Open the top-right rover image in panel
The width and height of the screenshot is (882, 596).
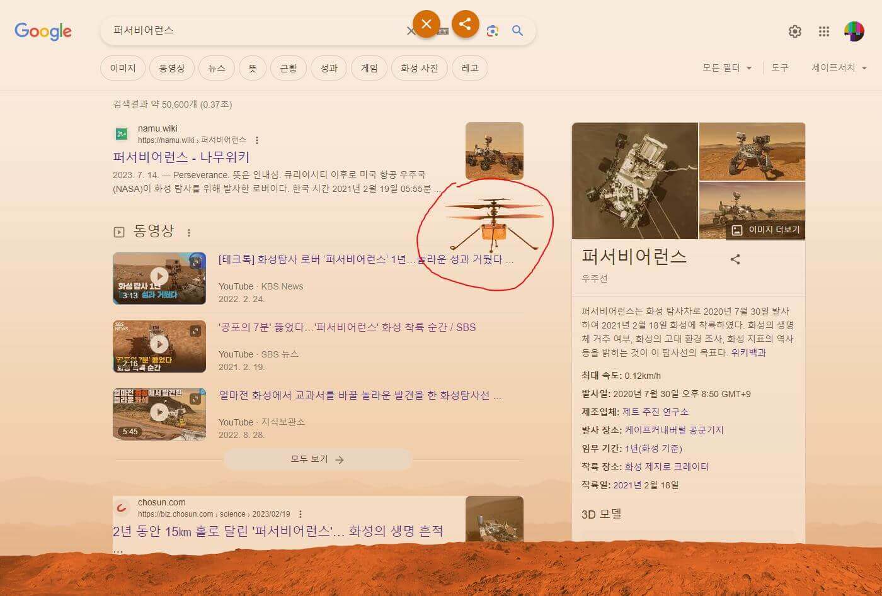pyautogui.click(x=752, y=152)
